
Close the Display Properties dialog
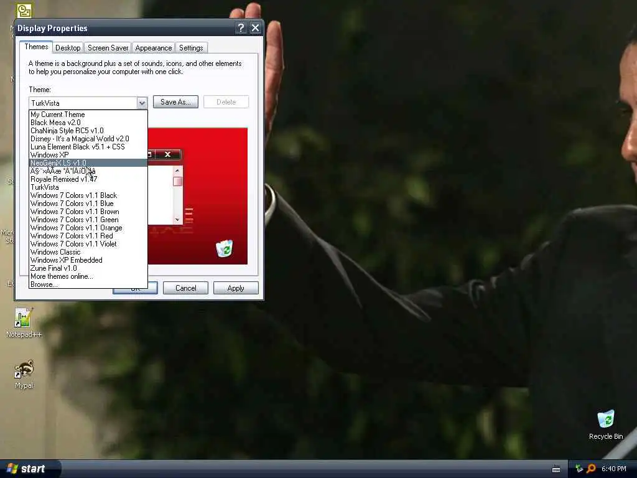click(x=255, y=27)
